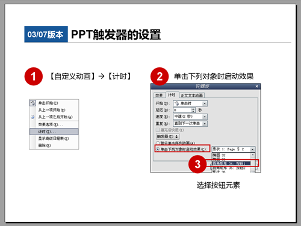301x226 pixels.
Task: Click clock icon beside 从上一项之后开始
Action: (x=33, y=117)
